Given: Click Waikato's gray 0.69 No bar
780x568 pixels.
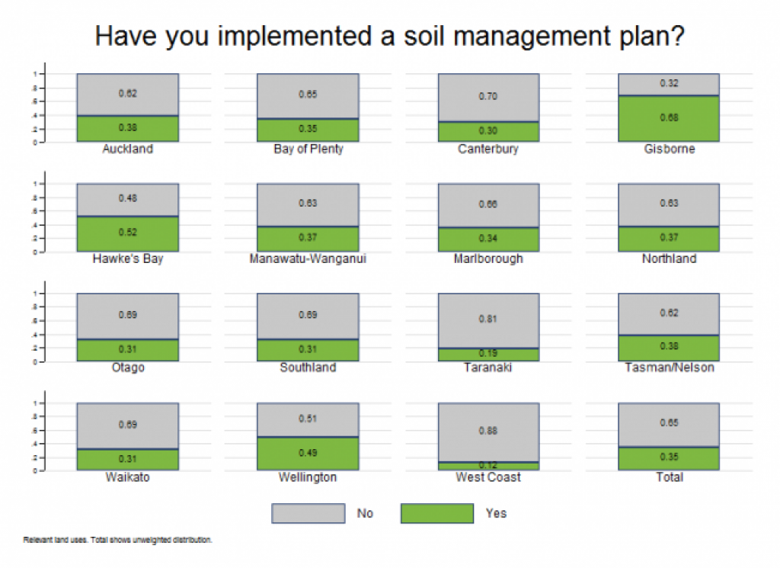Looking at the screenshot, I should point(128,426).
